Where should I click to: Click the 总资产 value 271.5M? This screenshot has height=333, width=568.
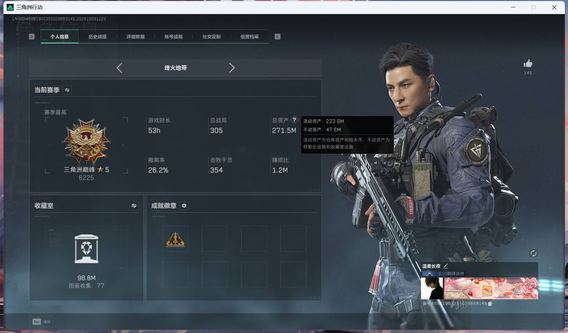(x=284, y=131)
